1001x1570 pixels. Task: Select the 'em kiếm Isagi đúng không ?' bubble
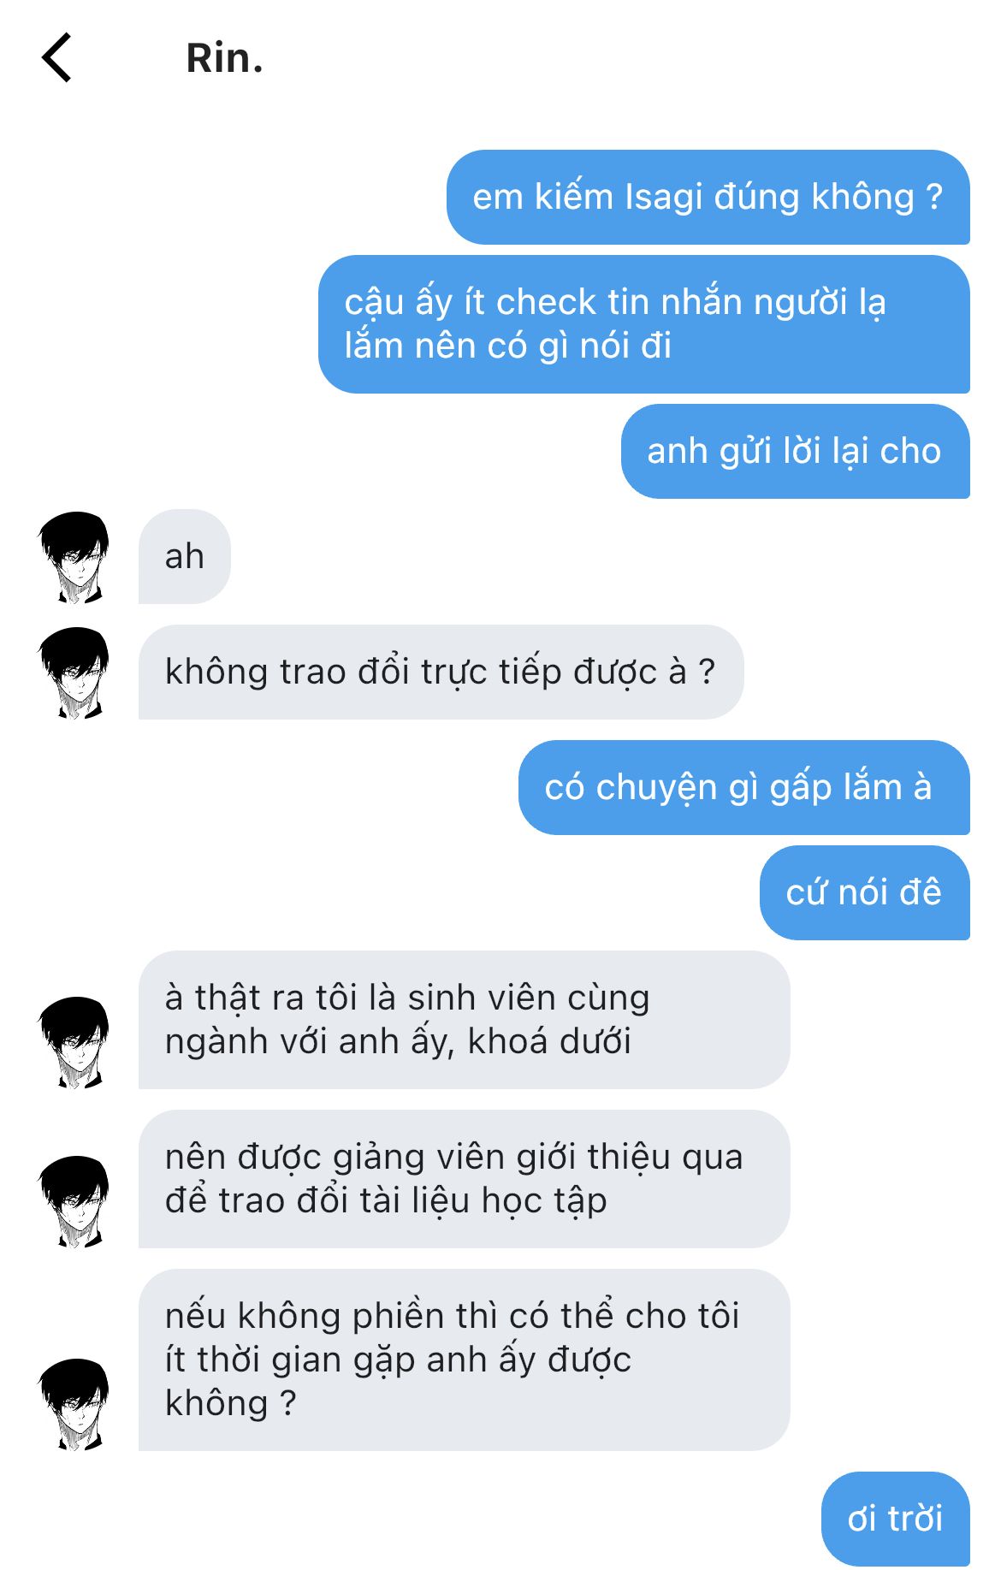coord(708,197)
